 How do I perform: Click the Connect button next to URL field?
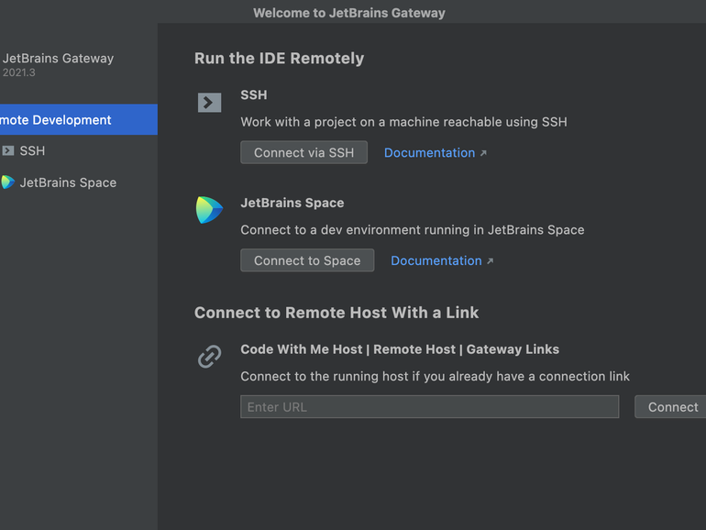(670, 406)
